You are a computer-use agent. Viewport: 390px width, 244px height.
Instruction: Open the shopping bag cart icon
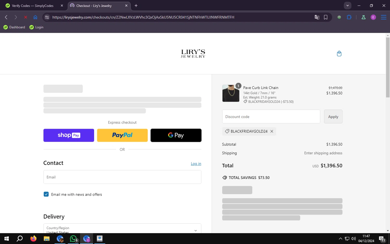click(339, 54)
